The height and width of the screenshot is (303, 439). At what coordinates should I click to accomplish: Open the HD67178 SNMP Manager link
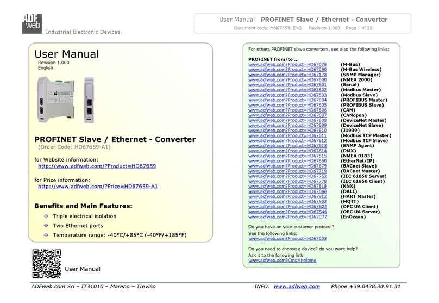[287, 75]
